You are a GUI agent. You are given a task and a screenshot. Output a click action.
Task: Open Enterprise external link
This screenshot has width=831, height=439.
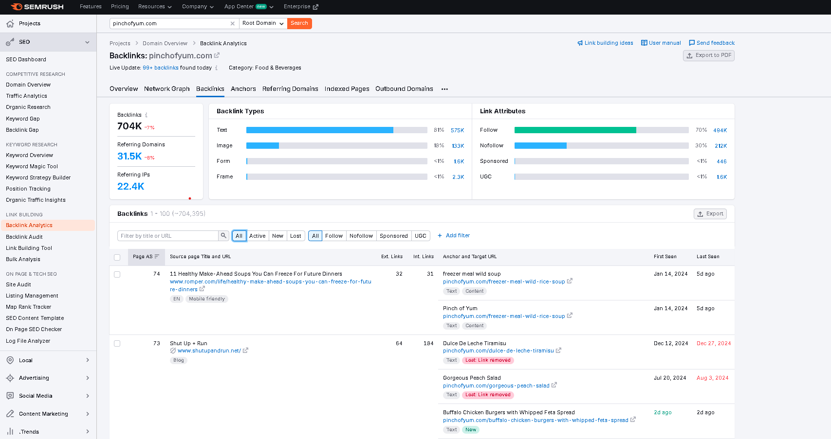[x=301, y=7]
